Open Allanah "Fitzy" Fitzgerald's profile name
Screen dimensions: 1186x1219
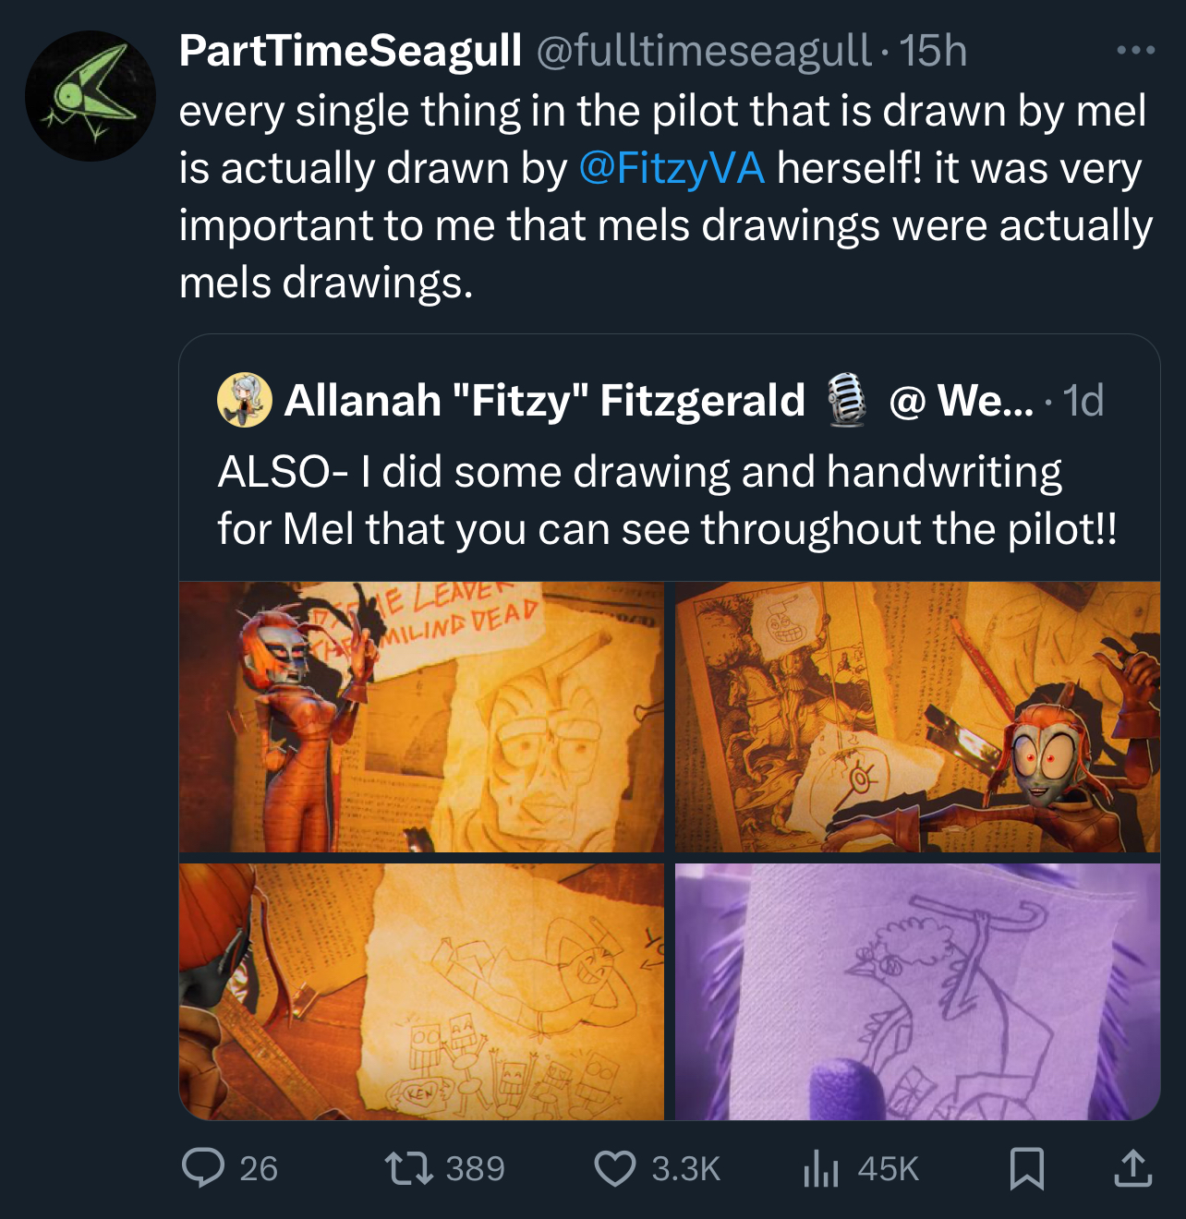[544, 400]
